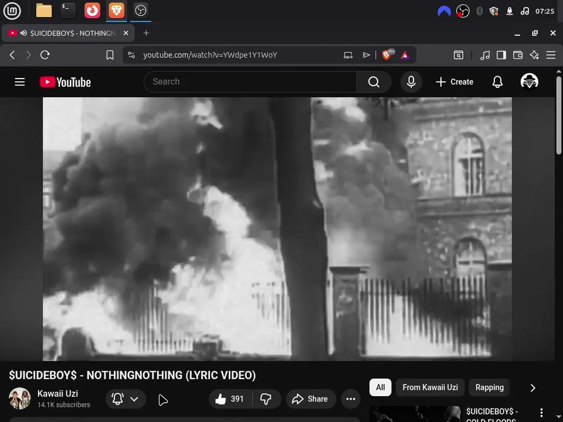Select the All filter chip

(380, 387)
